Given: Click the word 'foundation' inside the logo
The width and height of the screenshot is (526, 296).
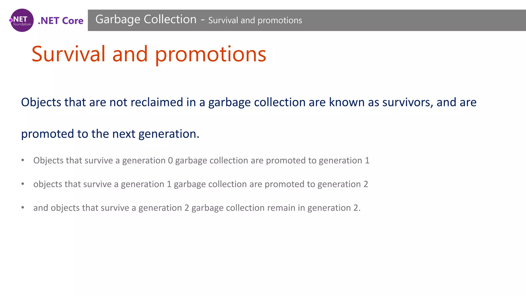Looking at the screenshot, I should [x=22, y=24].
